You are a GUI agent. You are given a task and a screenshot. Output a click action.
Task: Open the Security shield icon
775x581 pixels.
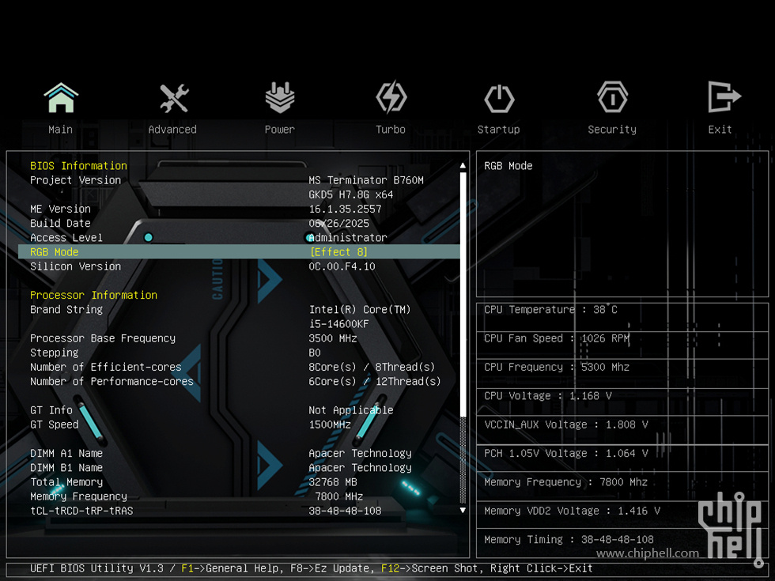612,97
